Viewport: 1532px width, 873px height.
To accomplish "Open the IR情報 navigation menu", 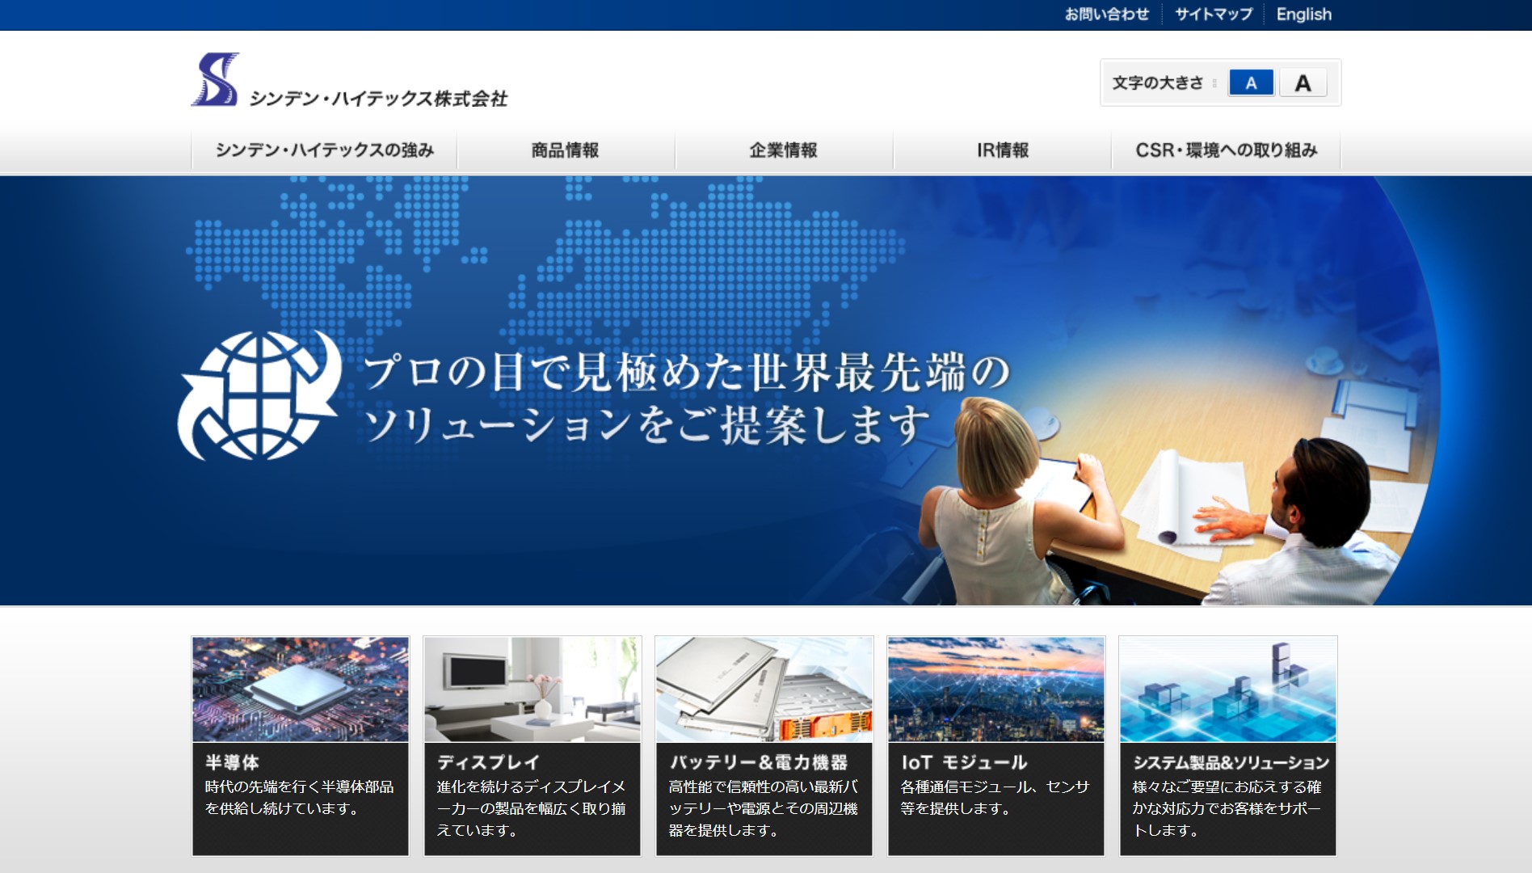I will pos(1002,150).
